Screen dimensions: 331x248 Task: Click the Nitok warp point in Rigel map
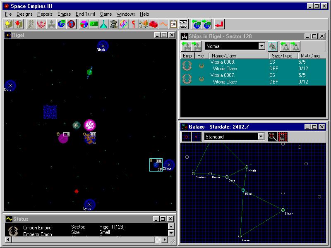coord(103,46)
